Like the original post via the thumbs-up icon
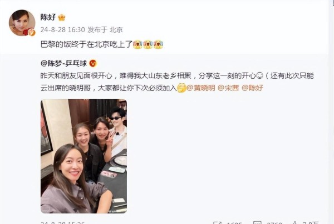This screenshot has height=224, width=334. (295, 223)
